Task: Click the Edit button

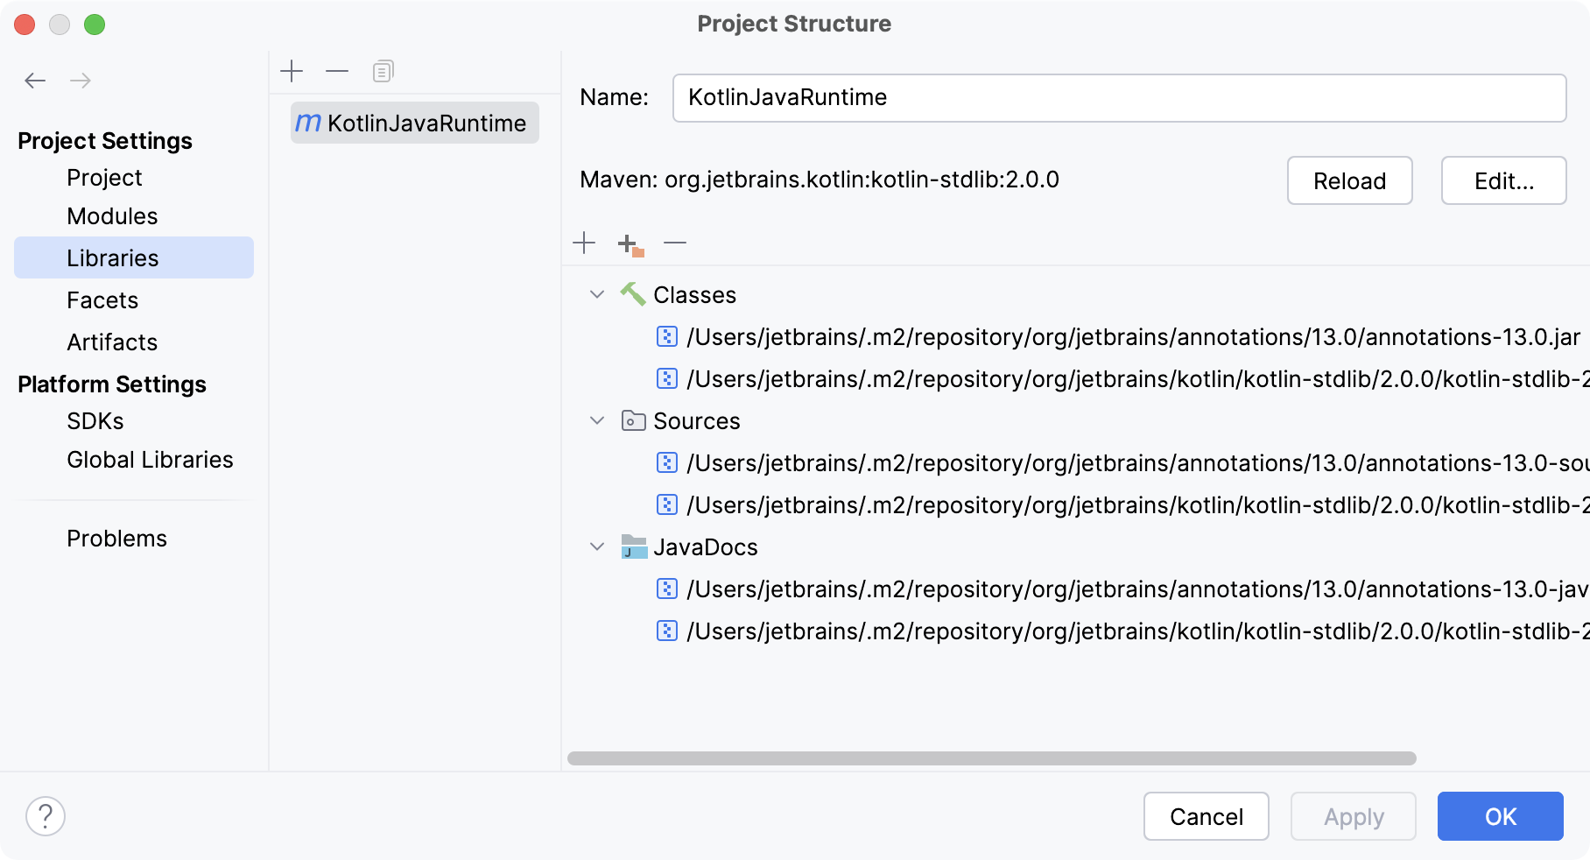Action: coord(1503,180)
